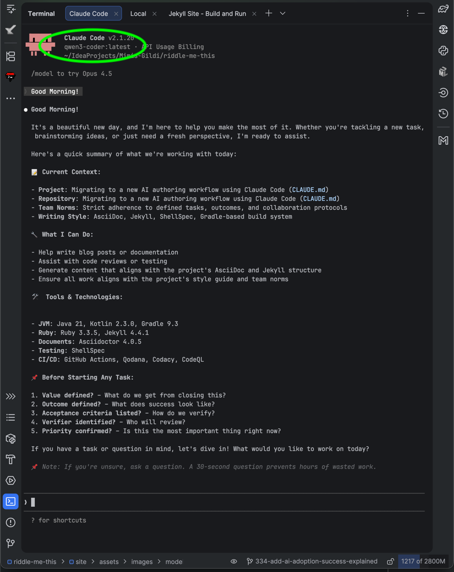Open the Python console tool window
The width and height of the screenshot is (454, 572).
click(x=443, y=50)
